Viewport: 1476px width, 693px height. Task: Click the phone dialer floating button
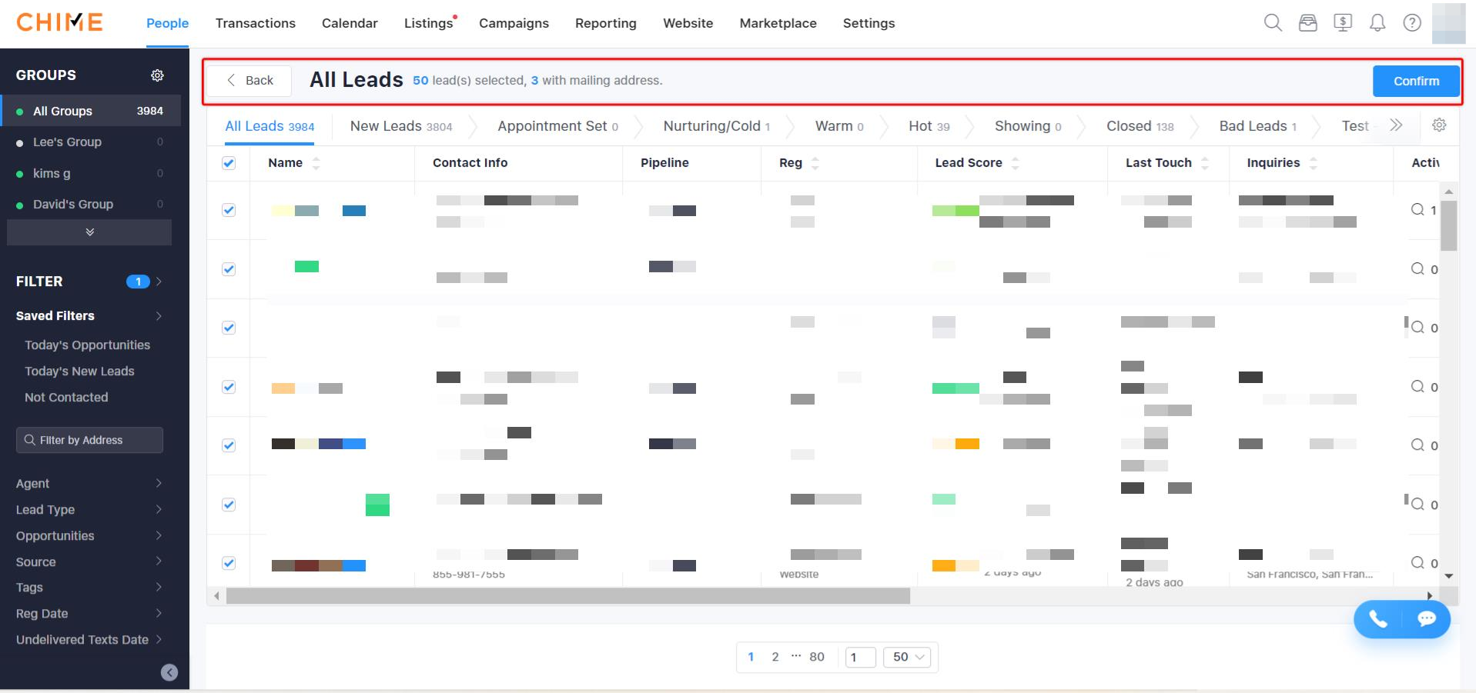tap(1377, 619)
